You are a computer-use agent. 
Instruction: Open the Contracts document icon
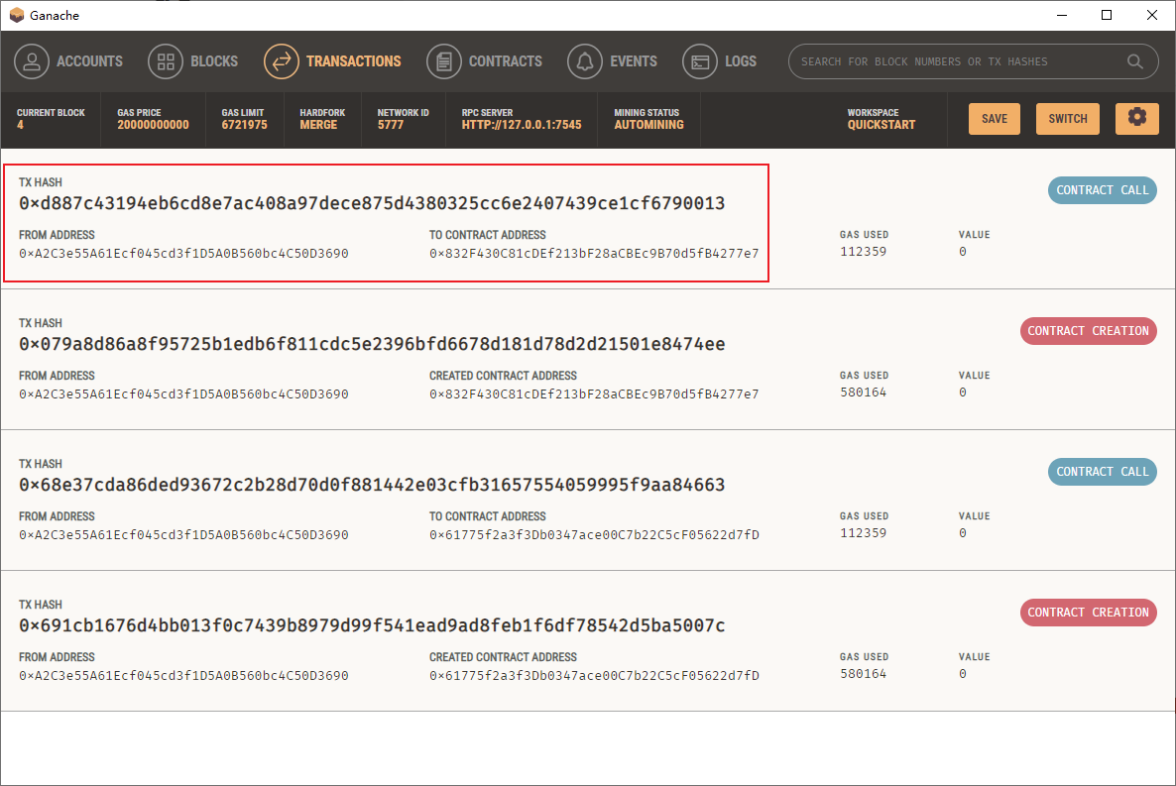click(444, 61)
